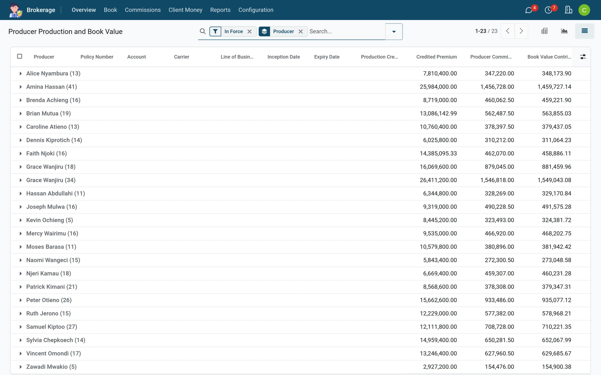Click the group-by layers icon on Producer
The image size is (601, 375).
point(265,31)
